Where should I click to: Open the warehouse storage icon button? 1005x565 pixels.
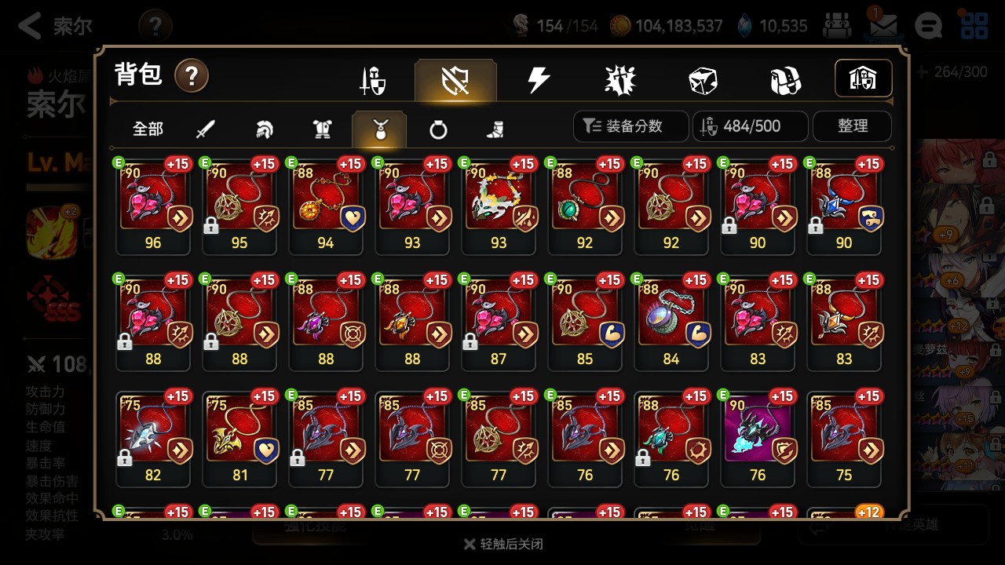coord(863,78)
